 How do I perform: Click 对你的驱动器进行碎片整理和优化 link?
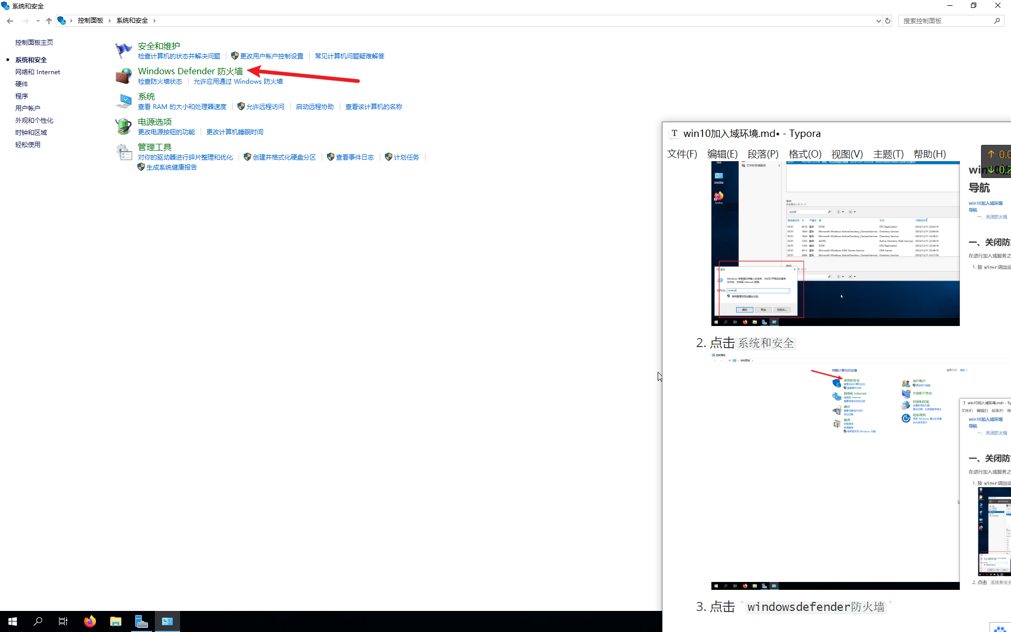point(185,157)
